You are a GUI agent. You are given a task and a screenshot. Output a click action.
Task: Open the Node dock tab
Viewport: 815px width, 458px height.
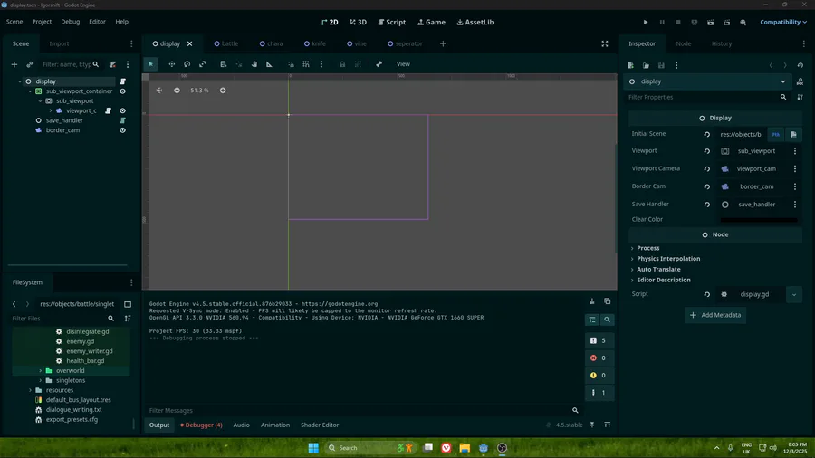coord(684,43)
